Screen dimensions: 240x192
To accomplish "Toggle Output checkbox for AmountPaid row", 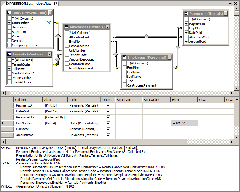I will [x=108, y=135].
